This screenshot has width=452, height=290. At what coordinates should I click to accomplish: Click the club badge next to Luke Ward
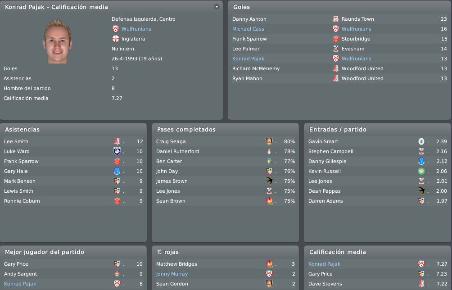(x=117, y=151)
